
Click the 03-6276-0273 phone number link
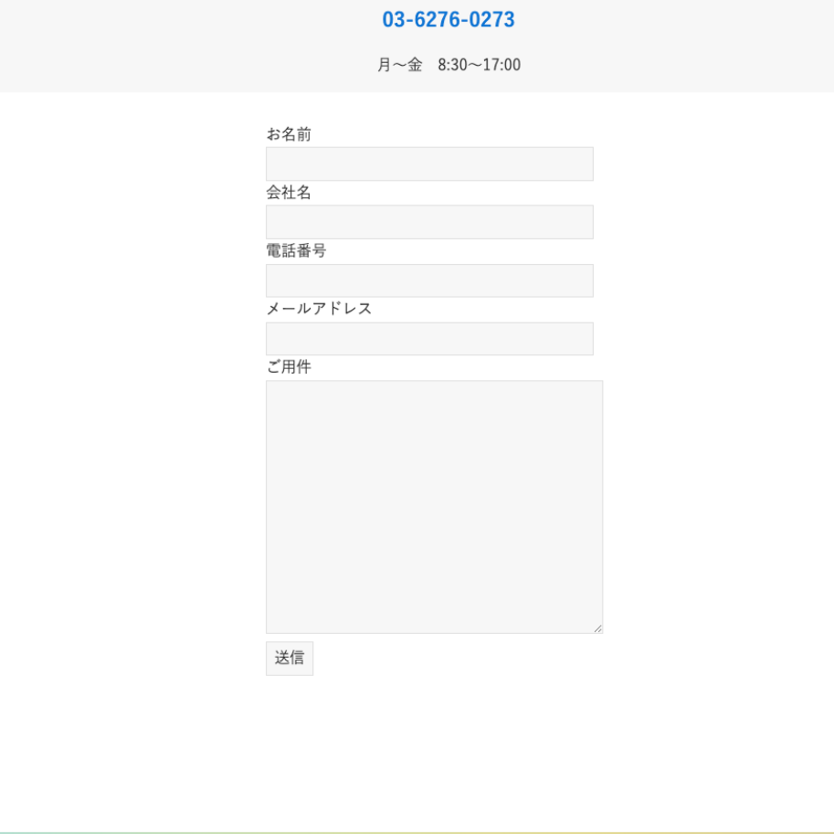pyautogui.click(x=448, y=20)
